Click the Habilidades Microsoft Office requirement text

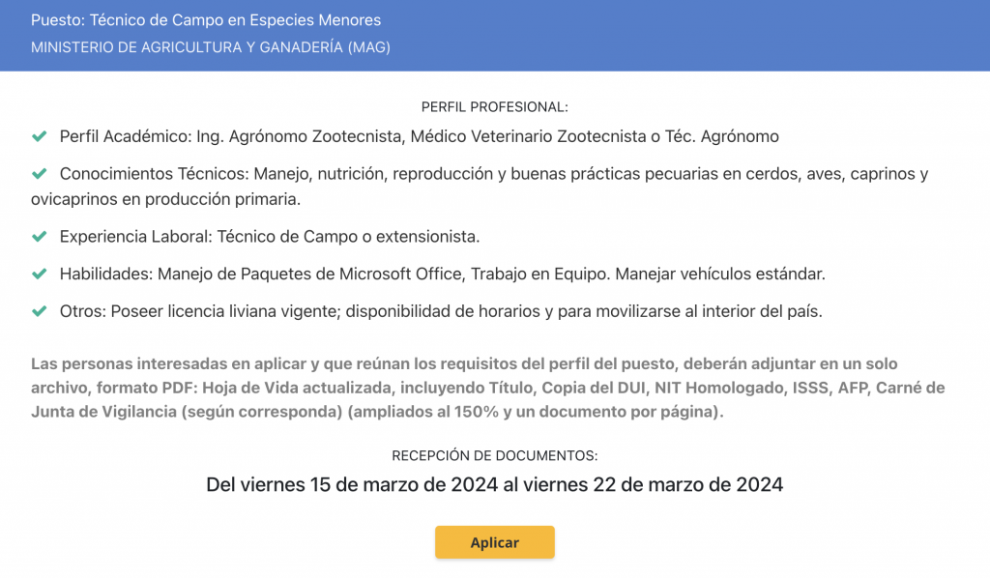coord(443,274)
